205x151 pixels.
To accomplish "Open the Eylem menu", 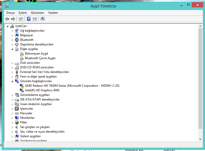I will [22, 13].
